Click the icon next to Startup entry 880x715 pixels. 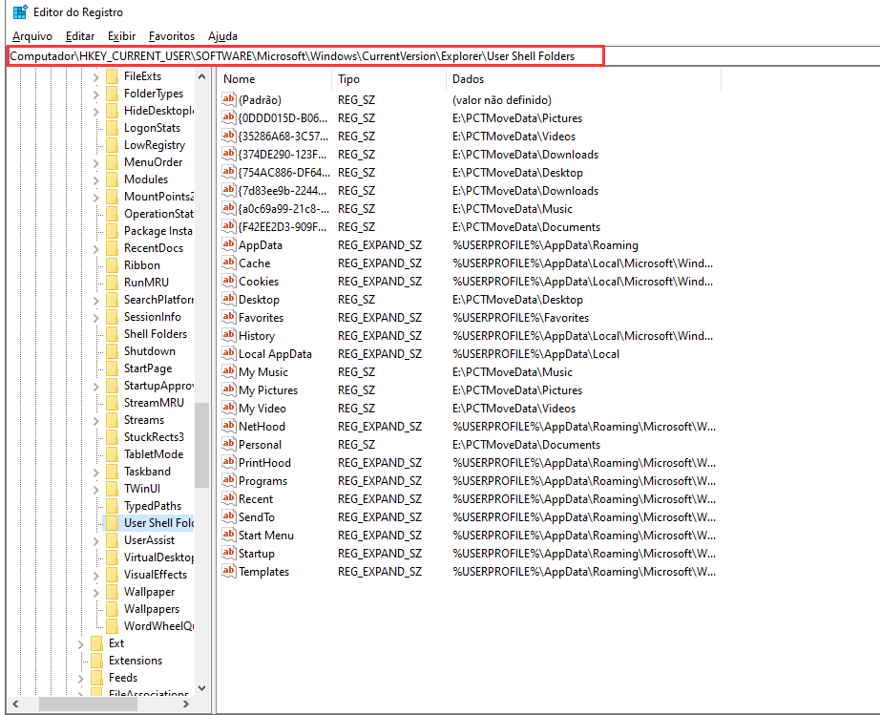228,554
